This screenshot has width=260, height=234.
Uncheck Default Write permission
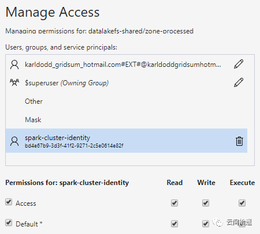206,224
